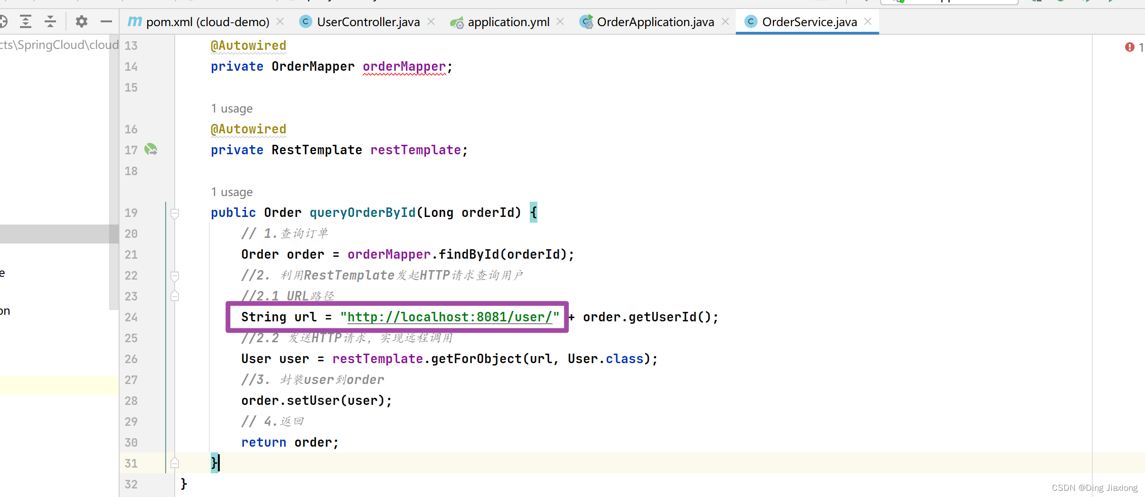
Task: Click the User.class argument on line 26
Action: tap(605, 359)
